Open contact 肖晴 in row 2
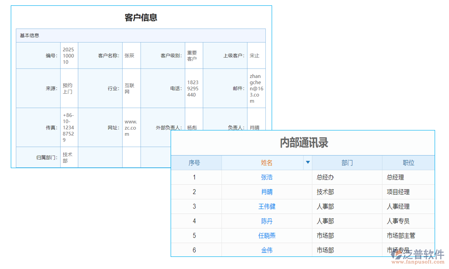The image size is (449, 269). pyautogui.click(x=267, y=192)
